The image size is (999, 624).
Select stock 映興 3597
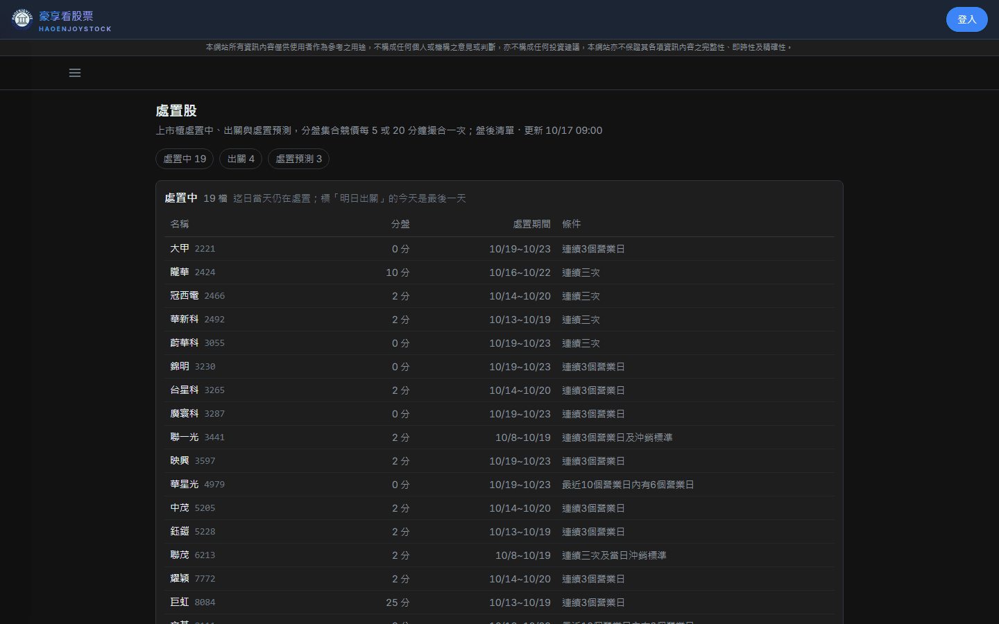pyautogui.click(x=193, y=460)
